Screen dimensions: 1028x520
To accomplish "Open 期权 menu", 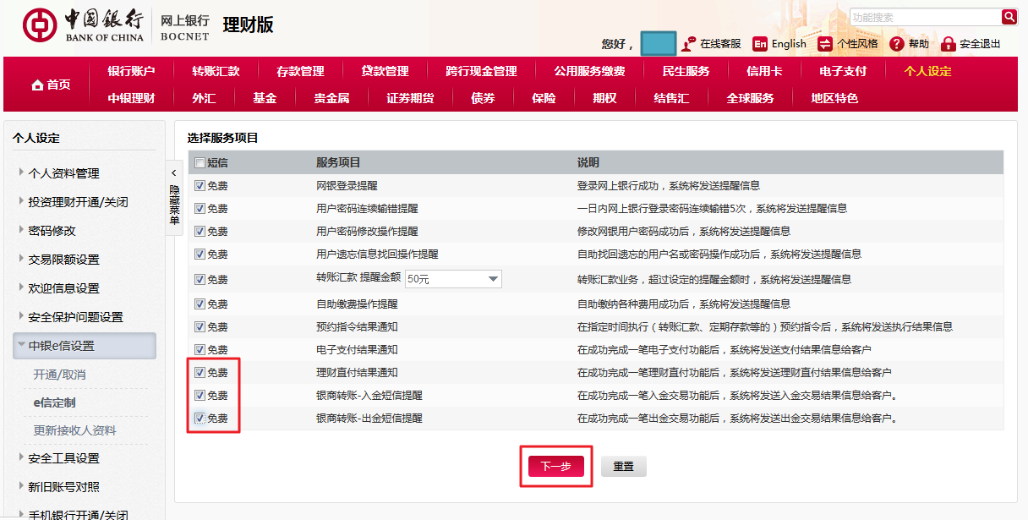I will [x=604, y=98].
